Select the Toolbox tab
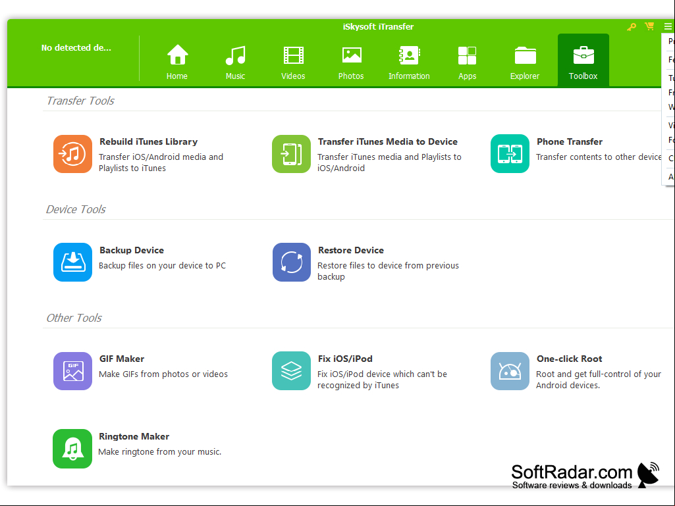This screenshot has width=675, height=506. (x=583, y=61)
